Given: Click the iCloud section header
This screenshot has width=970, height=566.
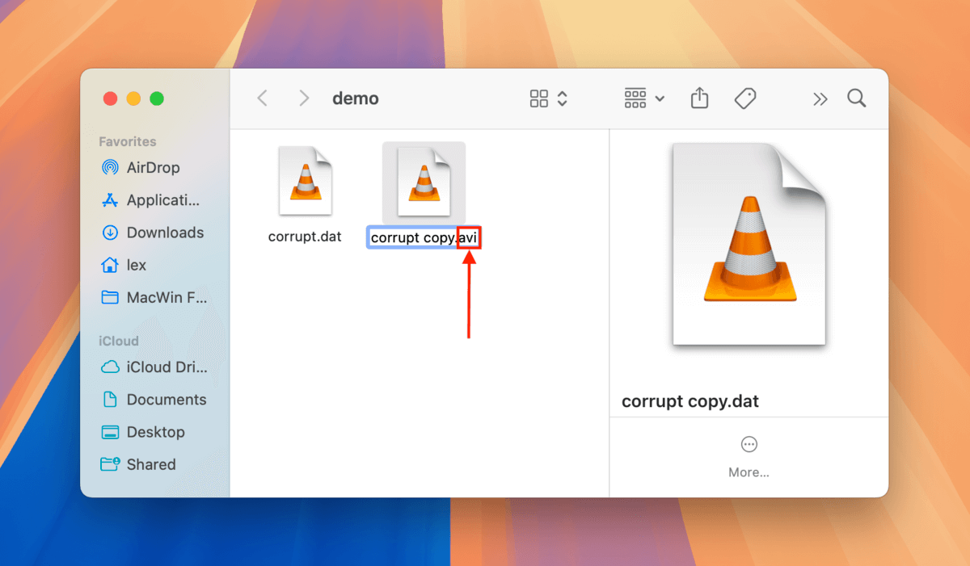Looking at the screenshot, I should coord(119,341).
